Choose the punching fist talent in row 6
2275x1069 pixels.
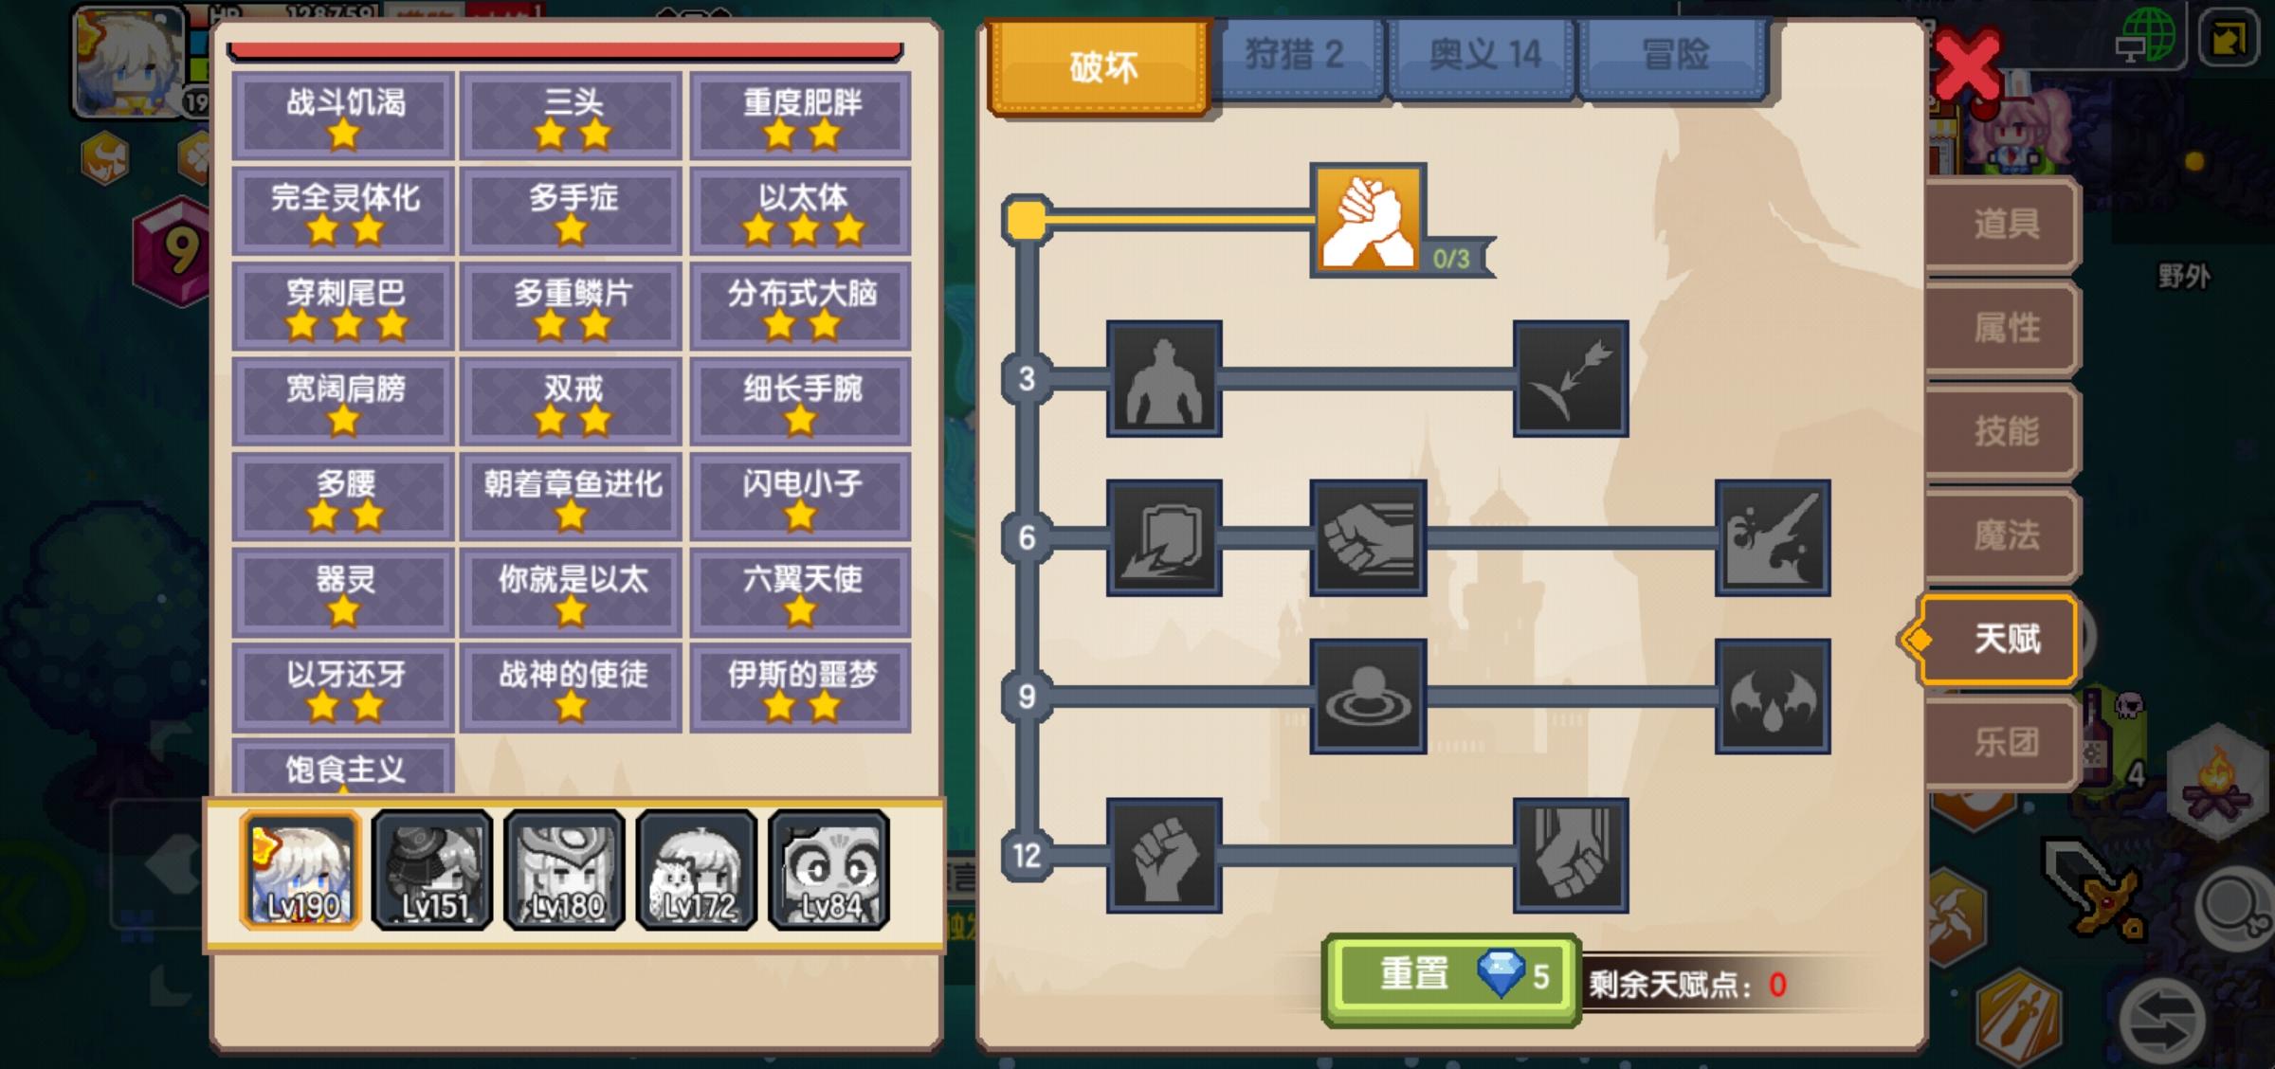pos(1368,537)
